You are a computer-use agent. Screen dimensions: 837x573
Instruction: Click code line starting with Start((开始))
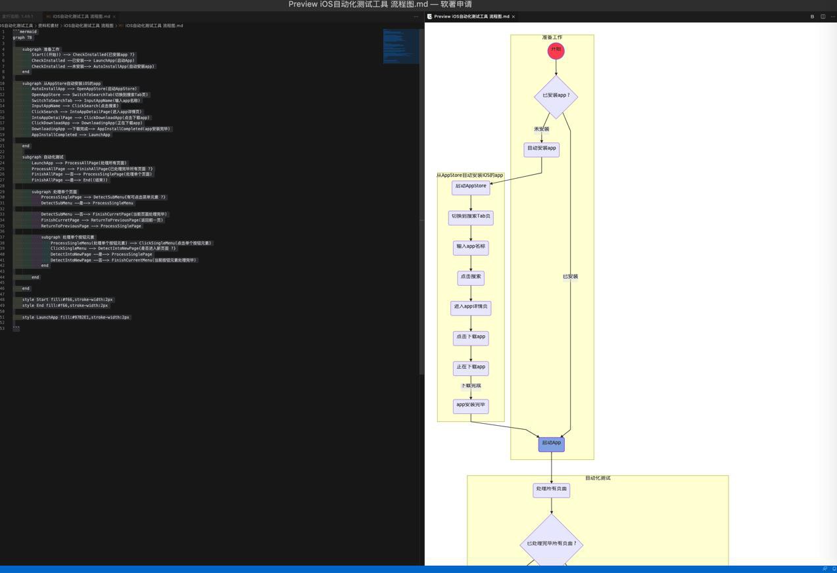coord(84,55)
